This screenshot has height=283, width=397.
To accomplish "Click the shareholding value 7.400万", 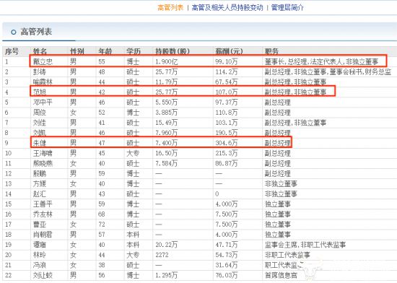I will point(166,143).
